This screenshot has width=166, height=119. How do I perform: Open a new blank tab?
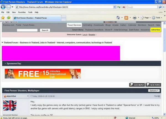[64, 18]
